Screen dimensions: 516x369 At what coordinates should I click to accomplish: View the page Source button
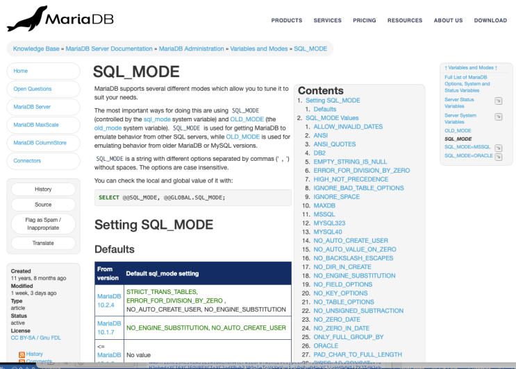click(43, 205)
